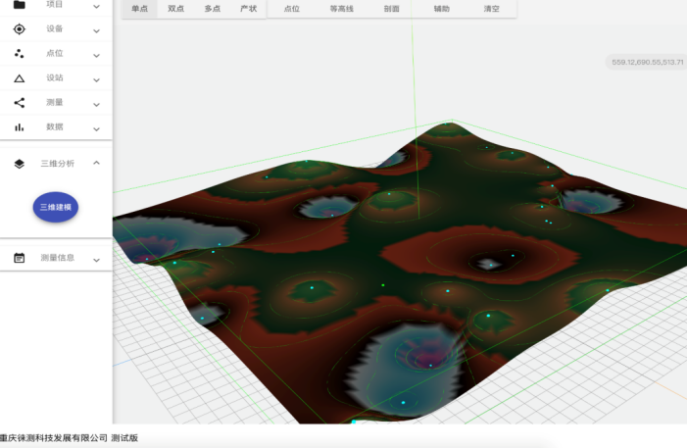Expand the 数据 section chevron
This screenshot has width=687, height=448.
pos(96,128)
